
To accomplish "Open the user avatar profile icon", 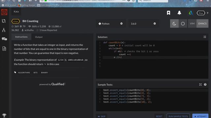I will 191,13.
